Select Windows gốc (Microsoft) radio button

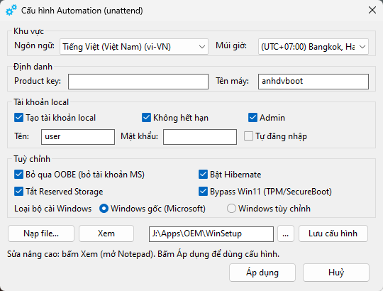point(104,209)
